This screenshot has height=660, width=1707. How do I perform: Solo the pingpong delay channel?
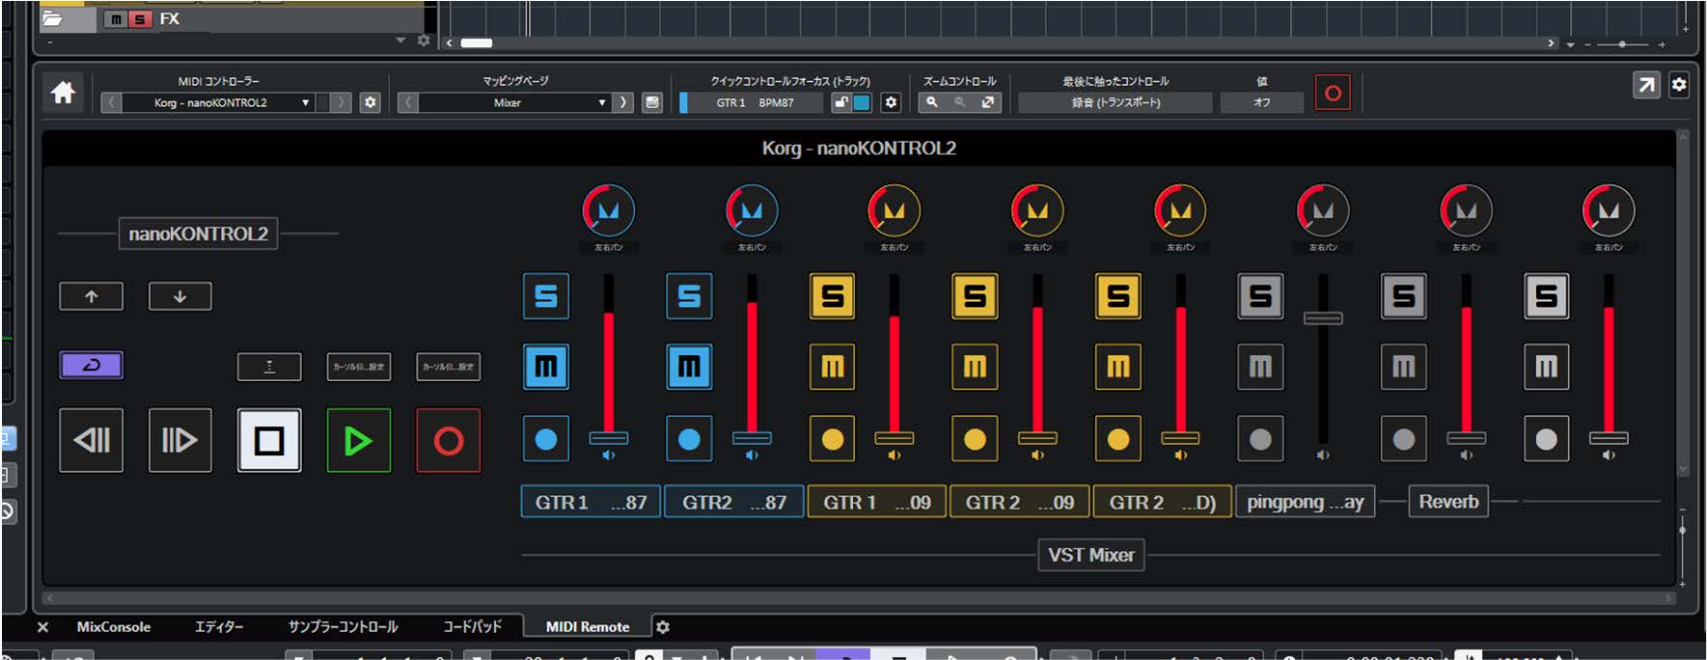1260,296
